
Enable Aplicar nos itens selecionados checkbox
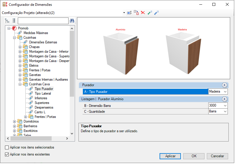coord(7,147)
